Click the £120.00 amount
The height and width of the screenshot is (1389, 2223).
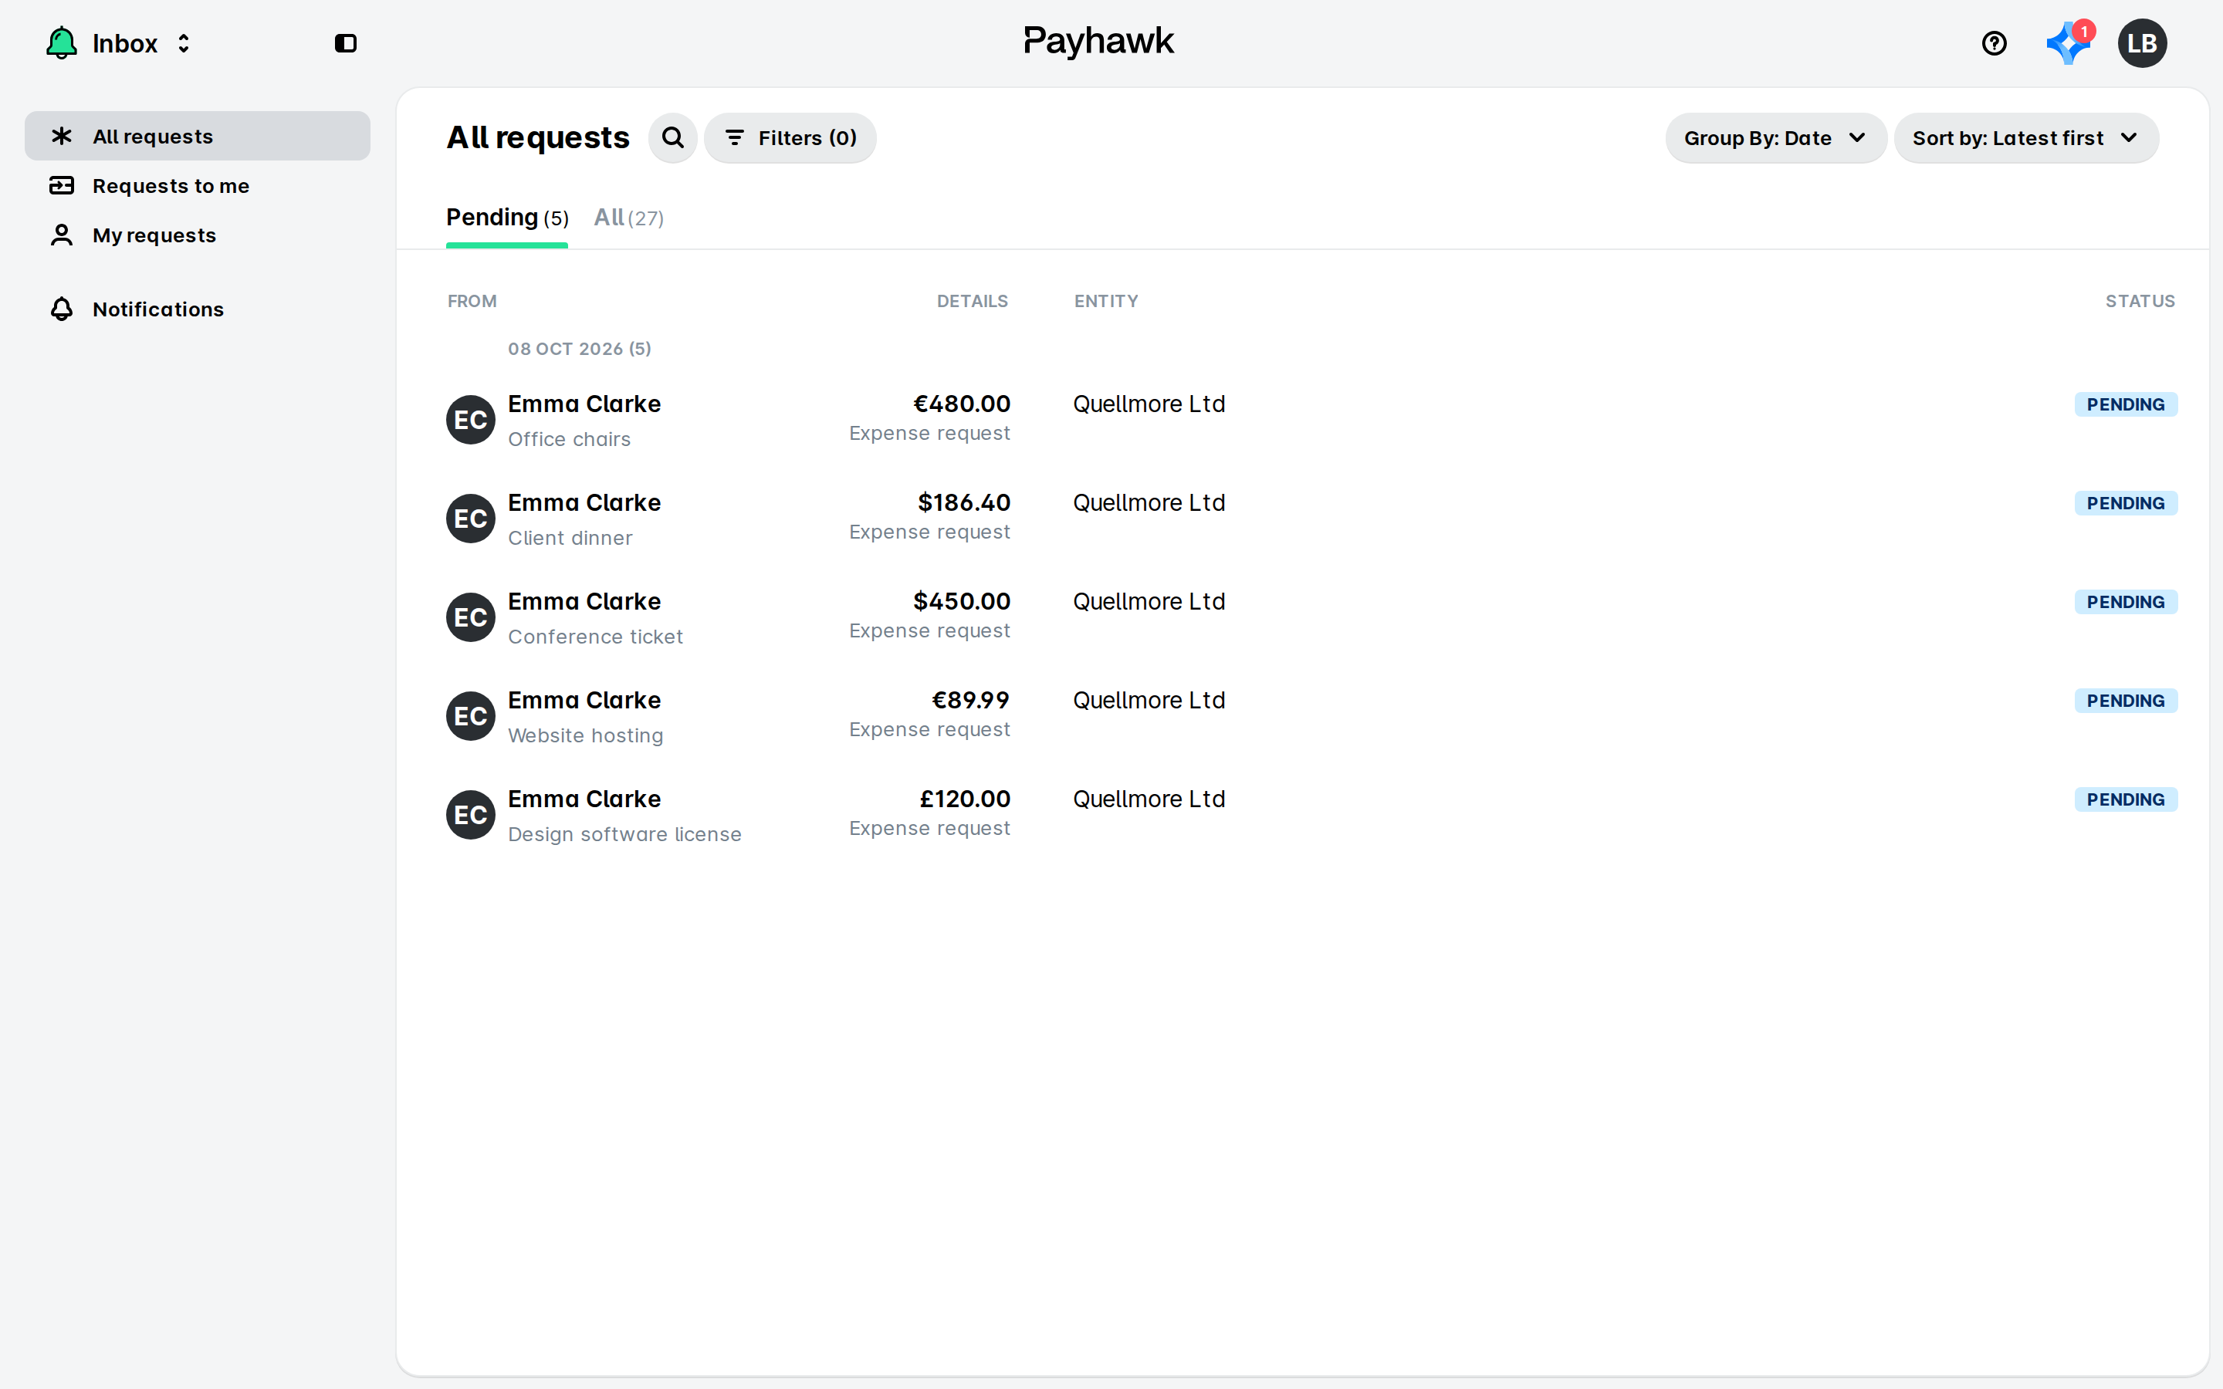click(965, 799)
